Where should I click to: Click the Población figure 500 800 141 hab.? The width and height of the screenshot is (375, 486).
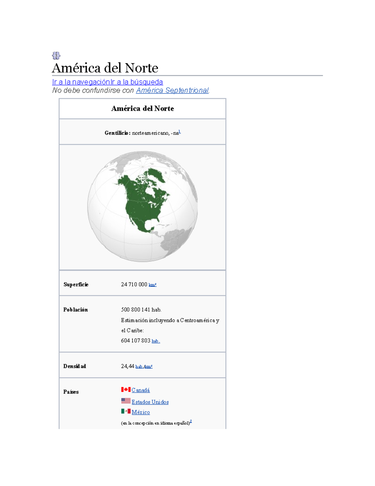pos(141,310)
